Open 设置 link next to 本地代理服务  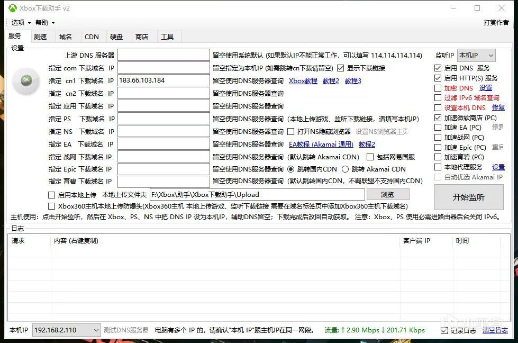tap(498, 167)
